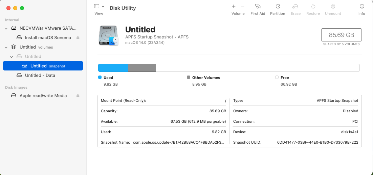Click the Snapshot Name com.apple.os.update value
The width and height of the screenshot is (373, 175).
pos(178,142)
